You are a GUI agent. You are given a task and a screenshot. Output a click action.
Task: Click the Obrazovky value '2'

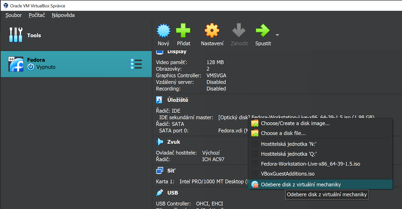click(x=208, y=69)
